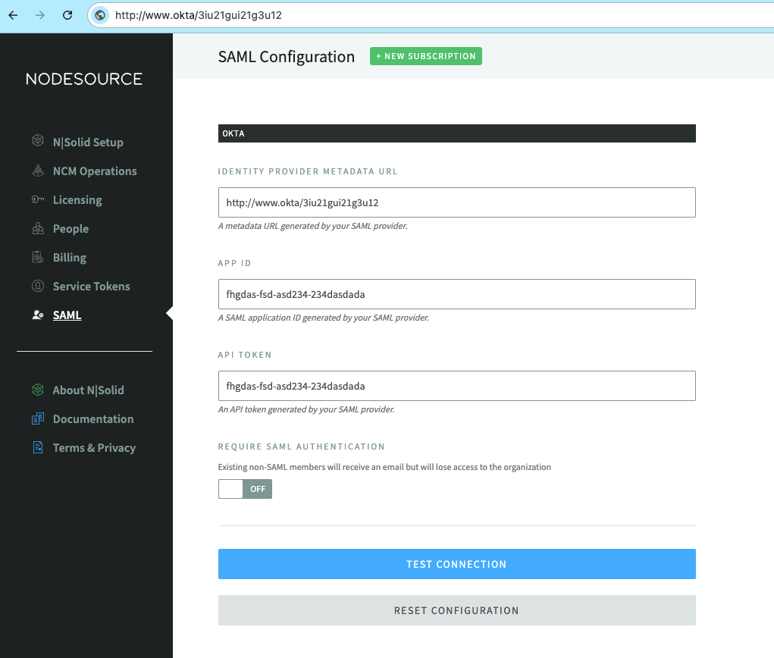This screenshot has width=774, height=658.
Task: Click the People group icon
Action: pos(38,228)
